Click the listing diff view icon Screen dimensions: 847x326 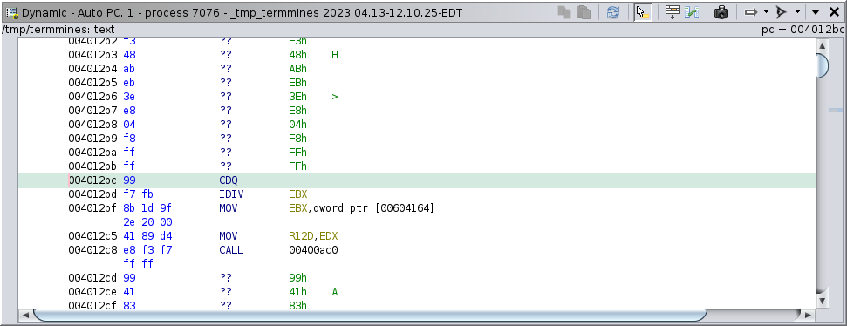click(x=692, y=12)
